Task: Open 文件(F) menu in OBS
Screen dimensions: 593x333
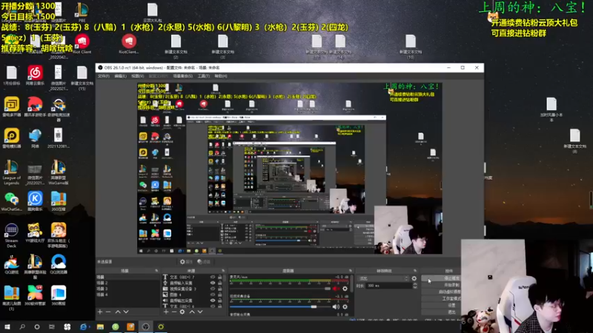Action: 104,76
